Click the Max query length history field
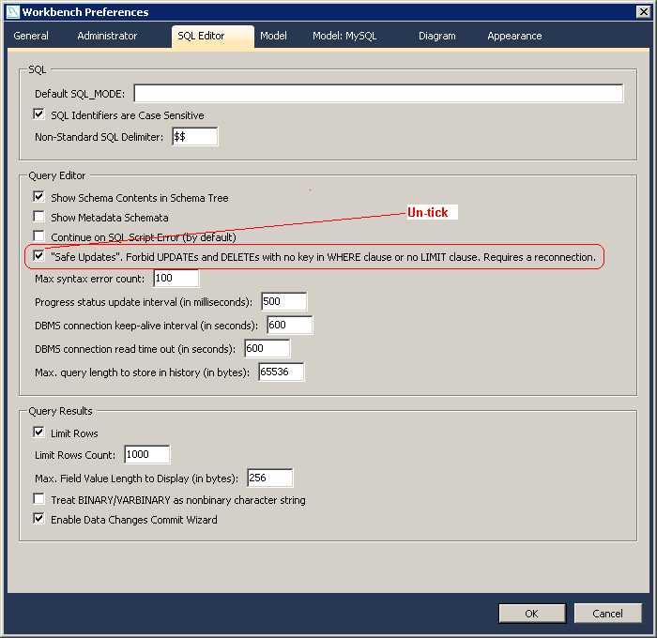 (282, 372)
